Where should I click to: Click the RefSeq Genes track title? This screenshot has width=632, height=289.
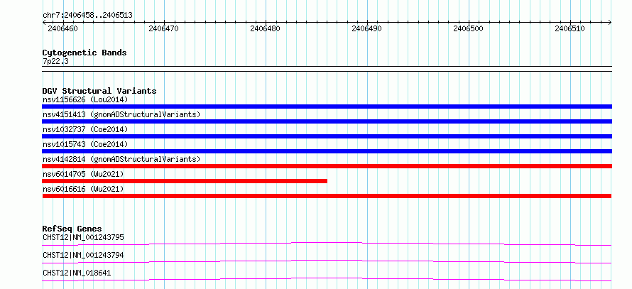coord(72,229)
